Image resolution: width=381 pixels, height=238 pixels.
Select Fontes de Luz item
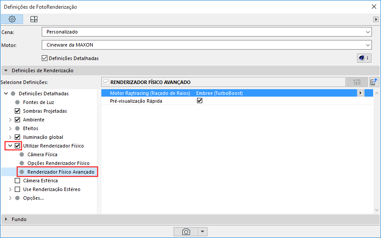(38, 102)
